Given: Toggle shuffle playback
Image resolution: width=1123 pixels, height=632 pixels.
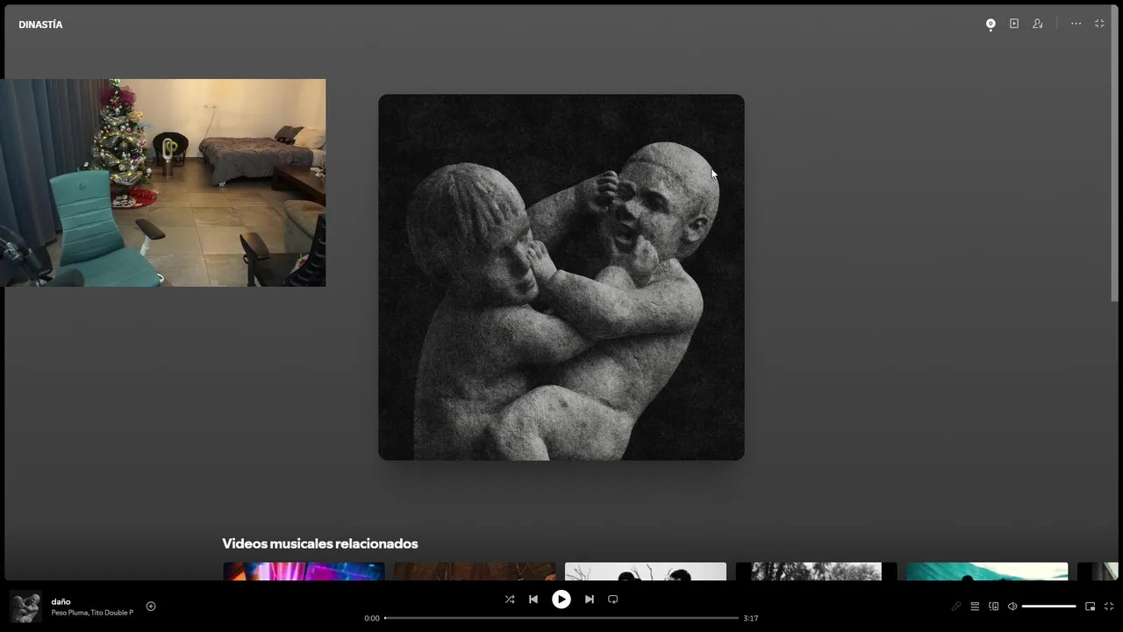Looking at the screenshot, I should pyautogui.click(x=510, y=600).
